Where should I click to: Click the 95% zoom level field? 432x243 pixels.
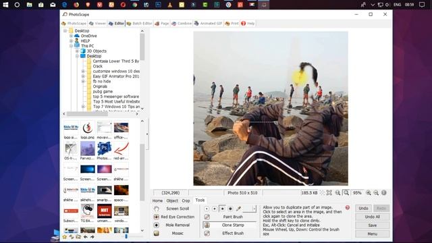pyautogui.click(x=357, y=193)
